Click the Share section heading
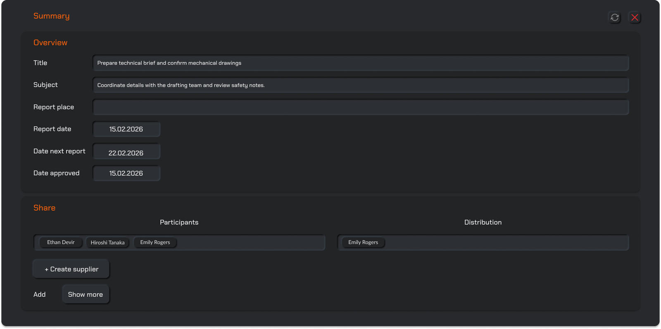 pos(44,208)
